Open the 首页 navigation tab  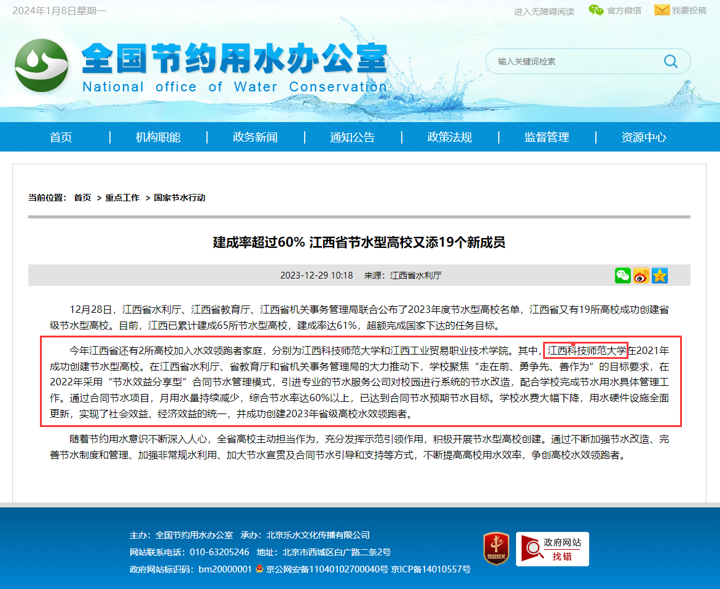click(x=61, y=137)
